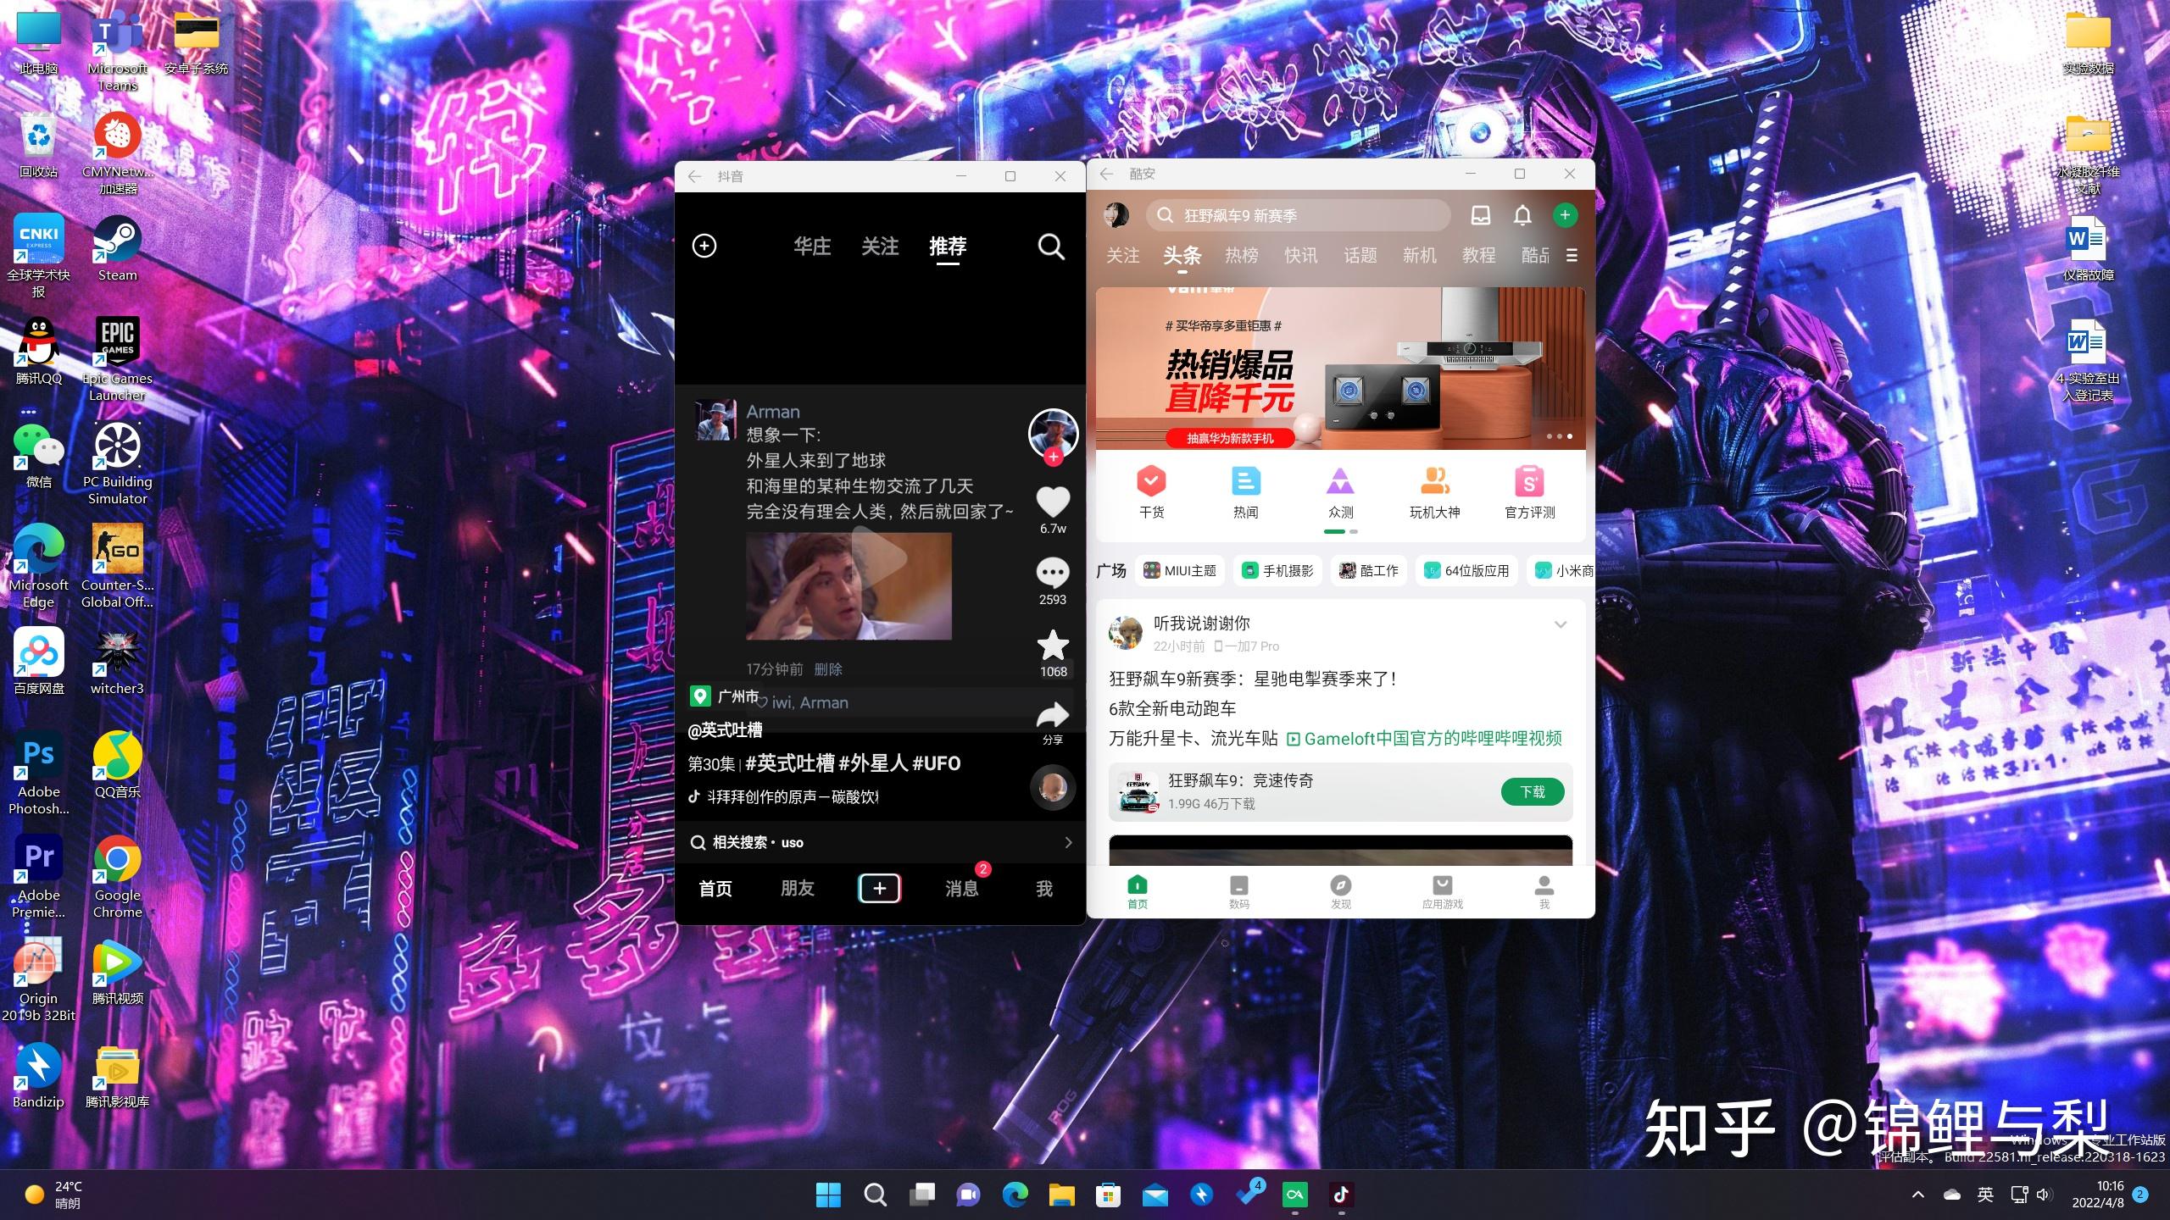Show hidden tray icons chevron
The width and height of the screenshot is (2170, 1220).
[1918, 1195]
